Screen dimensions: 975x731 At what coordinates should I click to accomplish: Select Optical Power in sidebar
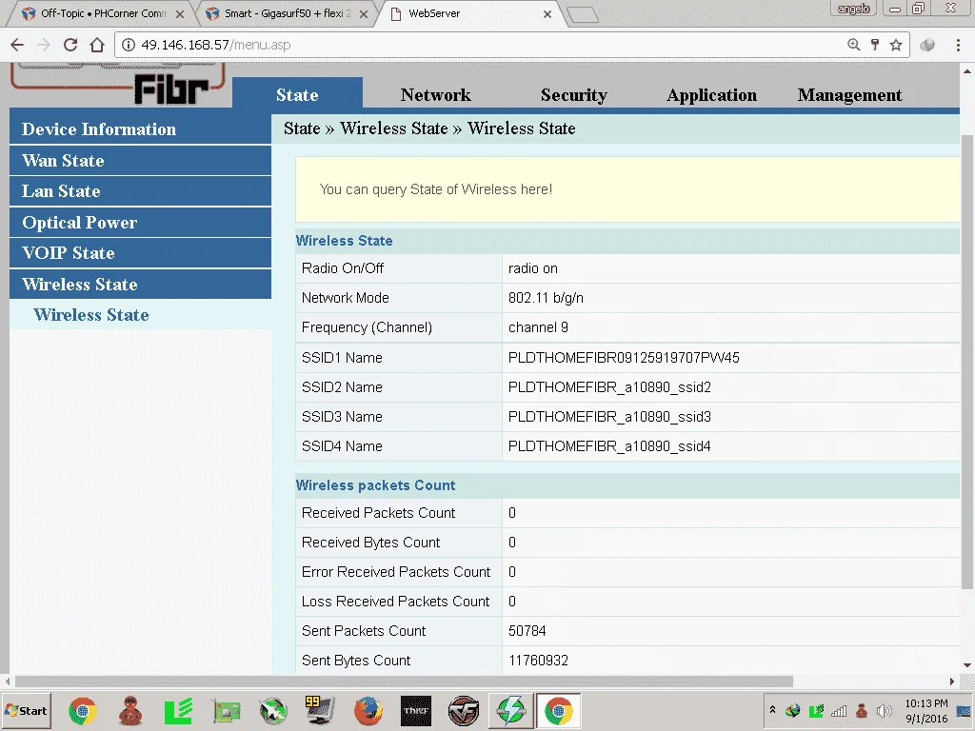(141, 222)
